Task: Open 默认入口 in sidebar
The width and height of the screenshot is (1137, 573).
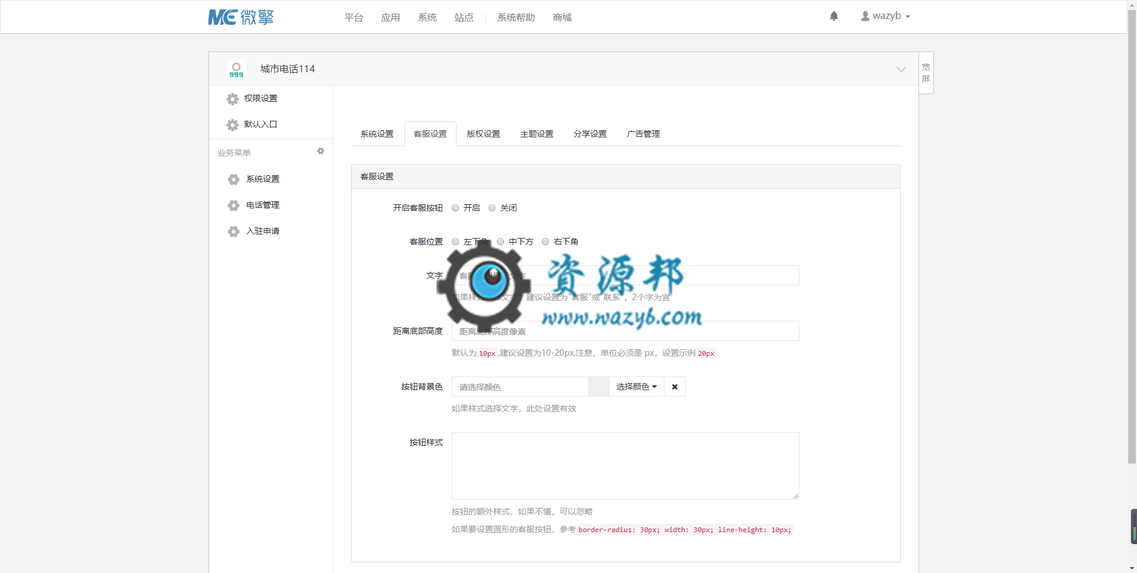Action: [261, 124]
